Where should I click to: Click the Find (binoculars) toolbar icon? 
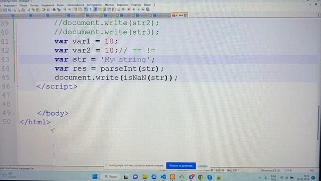54,10
